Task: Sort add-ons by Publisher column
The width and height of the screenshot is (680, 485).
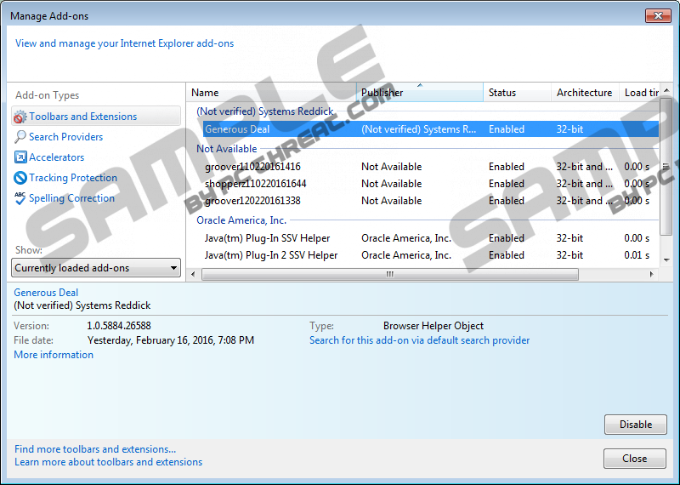Action: (x=420, y=93)
